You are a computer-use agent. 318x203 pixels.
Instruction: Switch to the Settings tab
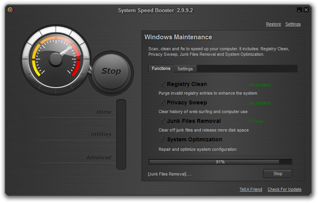185,69
